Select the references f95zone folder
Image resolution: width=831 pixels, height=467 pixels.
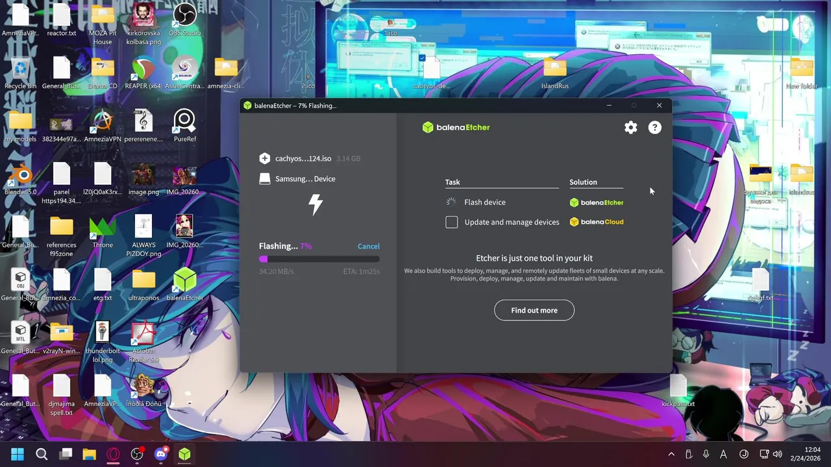click(61, 237)
